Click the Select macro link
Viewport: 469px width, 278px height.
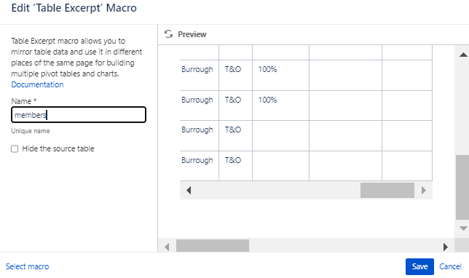27,266
